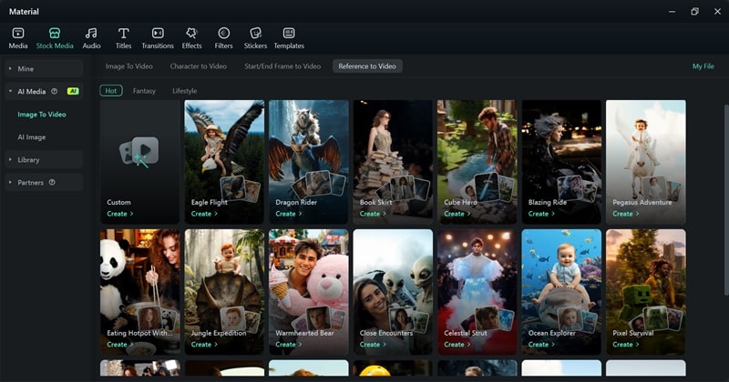Click Create under Pixel Survival
Screen dimensions: 729x382
point(626,345)
